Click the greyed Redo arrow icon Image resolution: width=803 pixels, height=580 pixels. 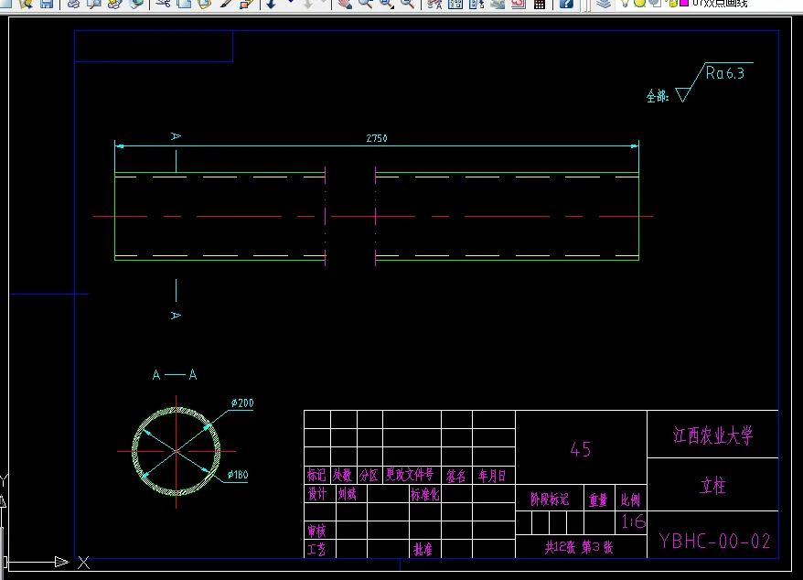[x=307, y=4]
